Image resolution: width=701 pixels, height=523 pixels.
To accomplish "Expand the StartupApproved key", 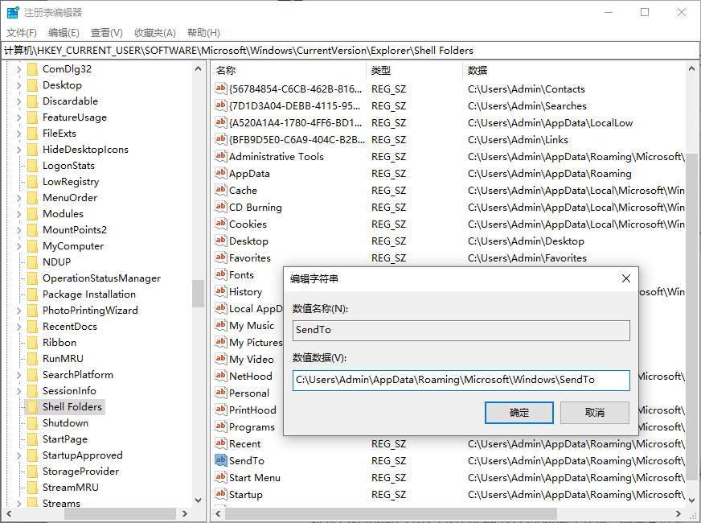I will click(x=18, y=455).
